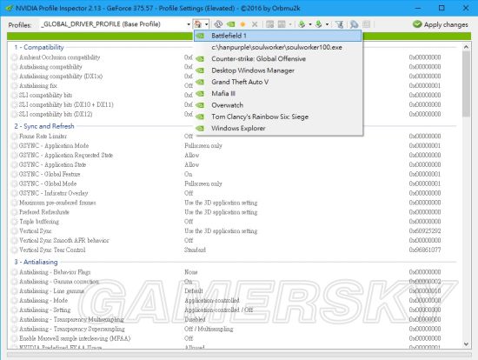The height and width of the screenshot is (360, 478).
Task: Click the refresh/reset profile icon
Action: pyautogui.click(x=218, y=24)
